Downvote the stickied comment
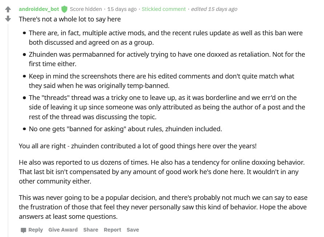 click(x=8, y=19)
